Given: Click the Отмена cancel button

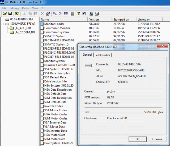Looking at the screenshot, I should click(x=157, y=139).
